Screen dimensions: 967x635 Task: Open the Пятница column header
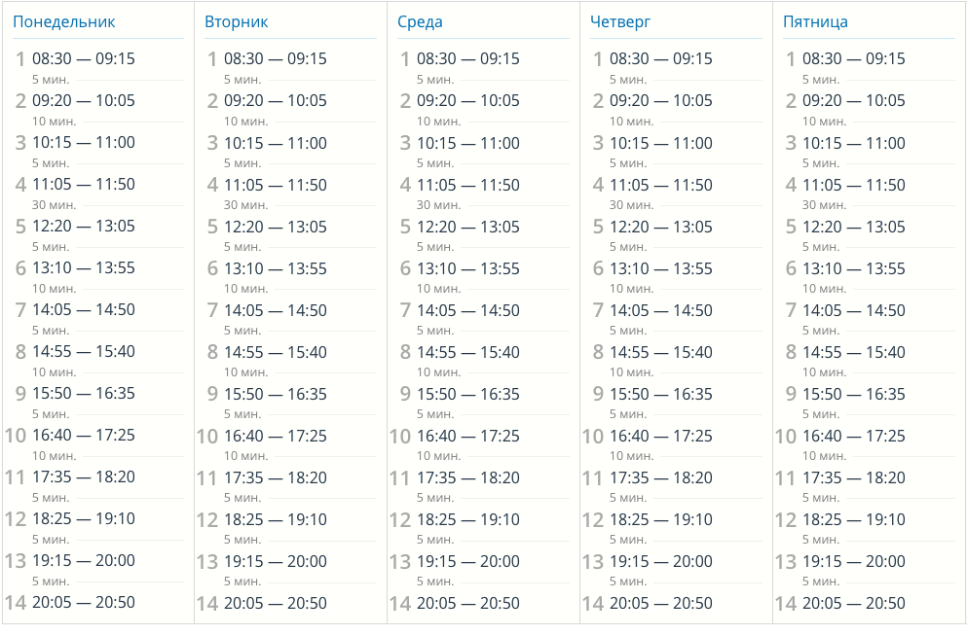(815, 22)
